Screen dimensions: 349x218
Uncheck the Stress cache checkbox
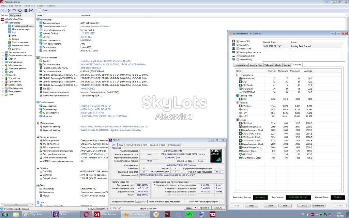point(238,48)
